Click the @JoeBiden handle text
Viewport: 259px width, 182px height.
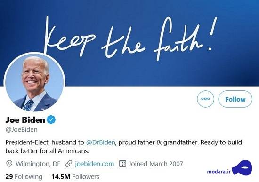click(22, 129)
